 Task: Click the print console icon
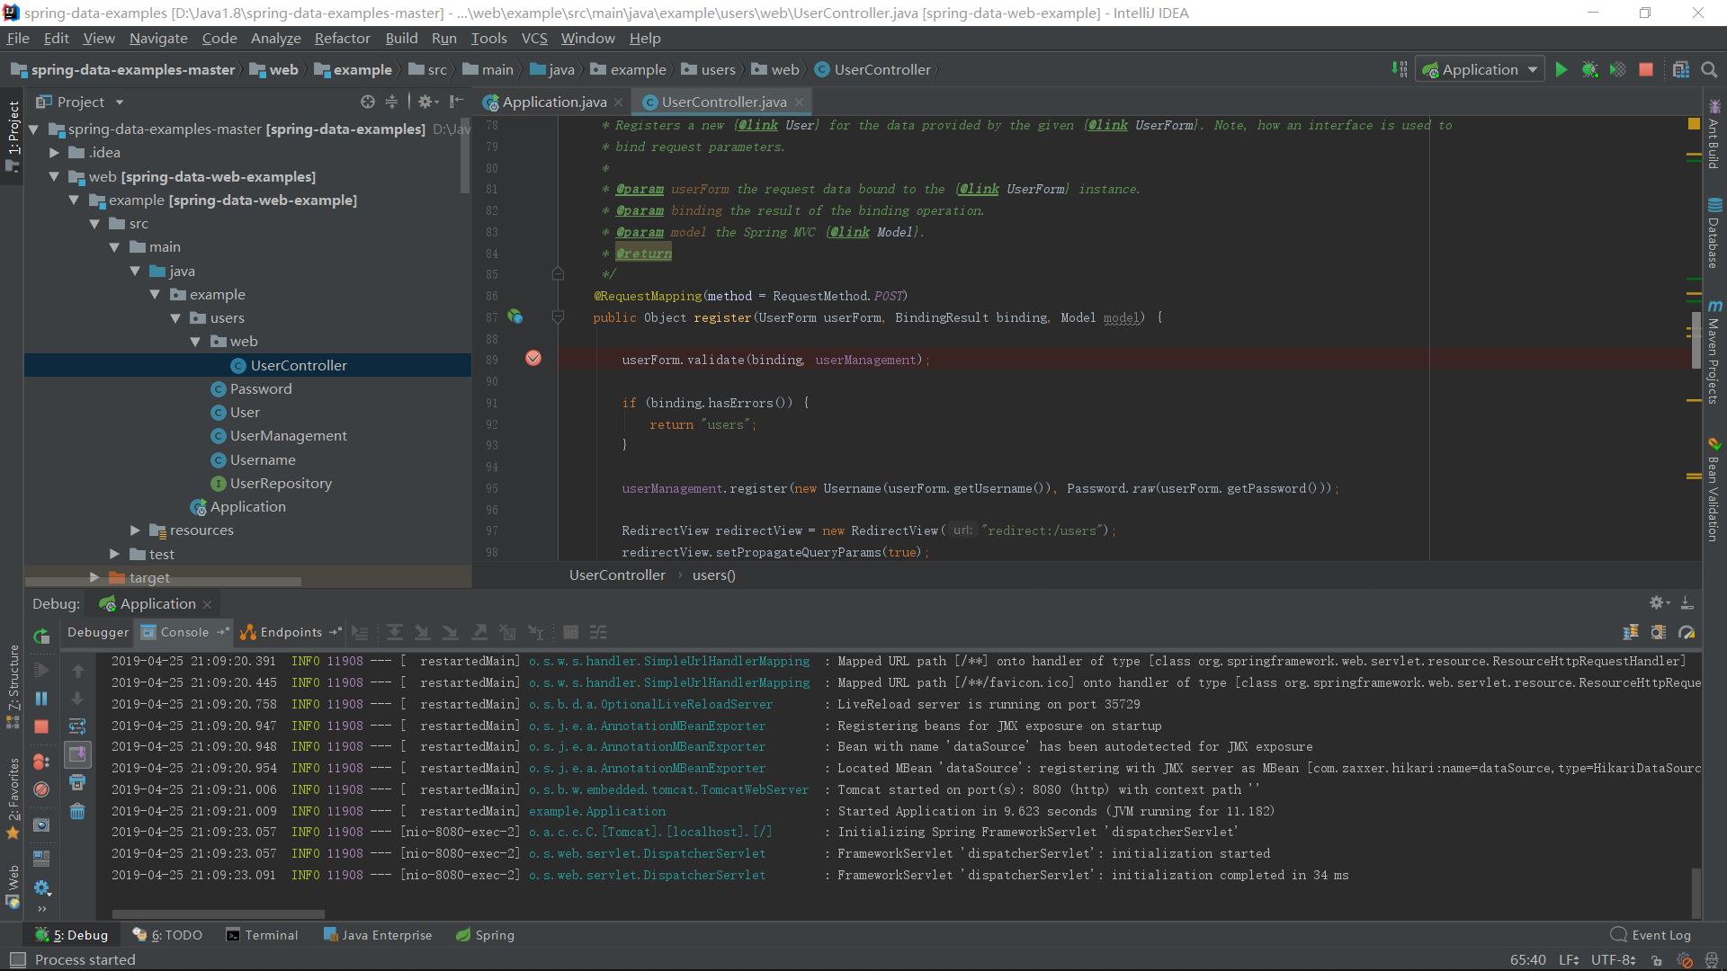77,782
